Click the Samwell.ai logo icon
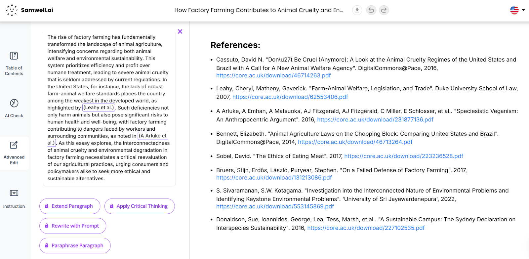Viewport: 529px width, 259px height. (12, 10)
